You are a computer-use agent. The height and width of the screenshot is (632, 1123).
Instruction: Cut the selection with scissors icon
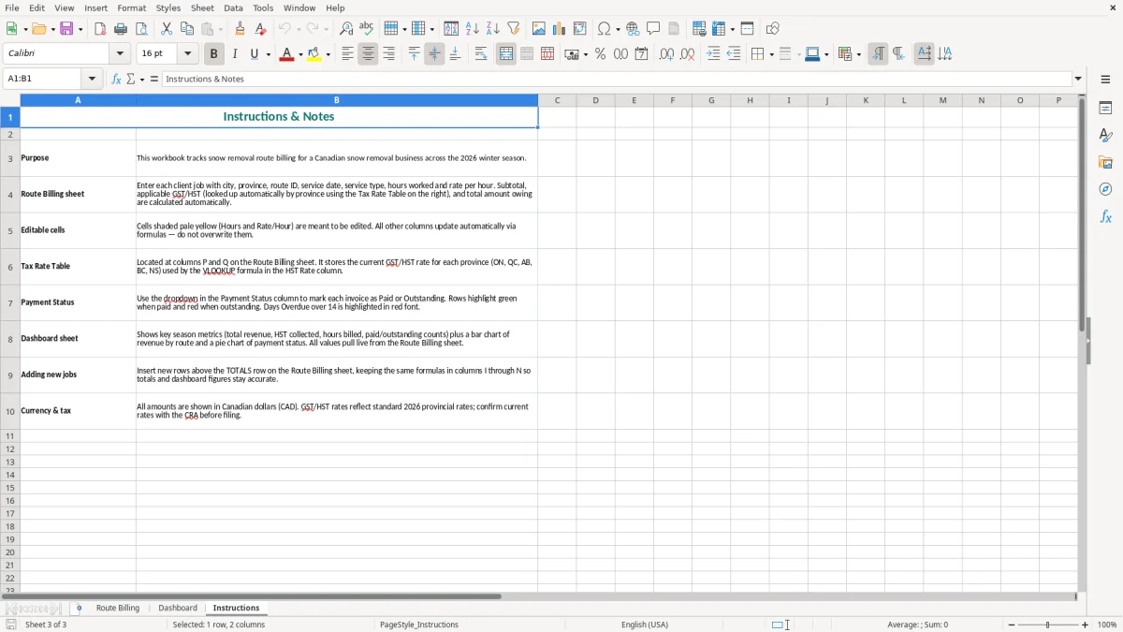pyautogui.click(x=167, y=29)
